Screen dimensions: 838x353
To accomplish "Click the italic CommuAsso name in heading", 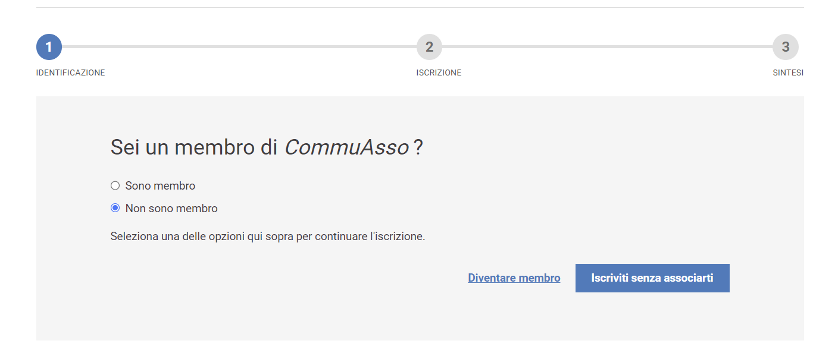I will point(346,147).
